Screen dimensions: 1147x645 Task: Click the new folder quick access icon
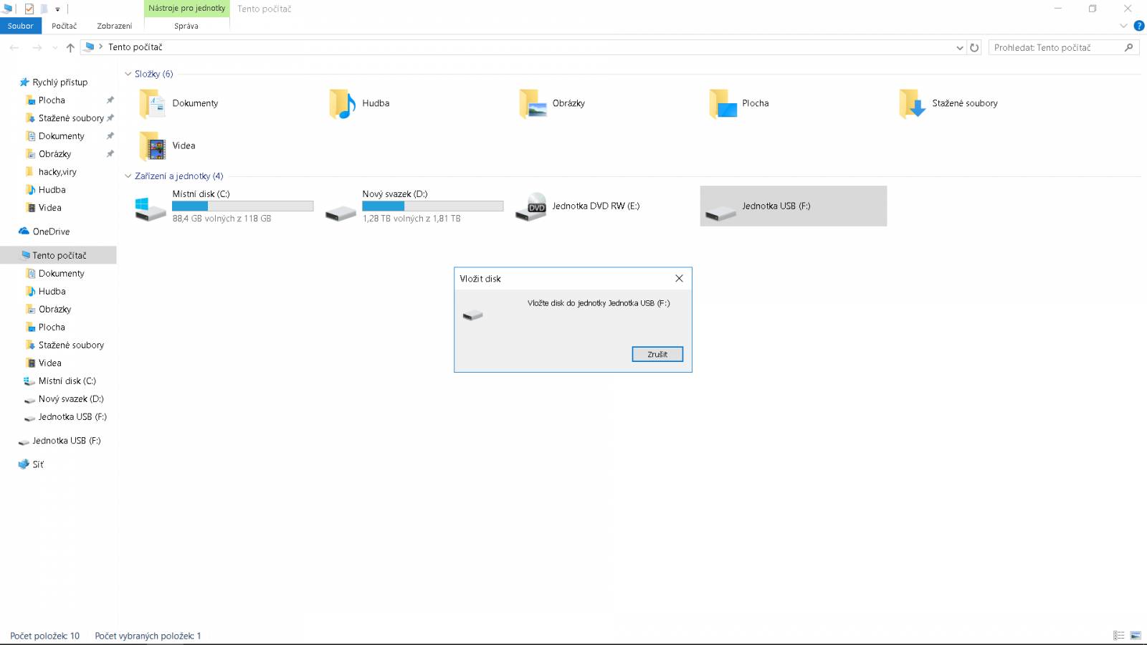pyautogui.click(x=44, y=9)
